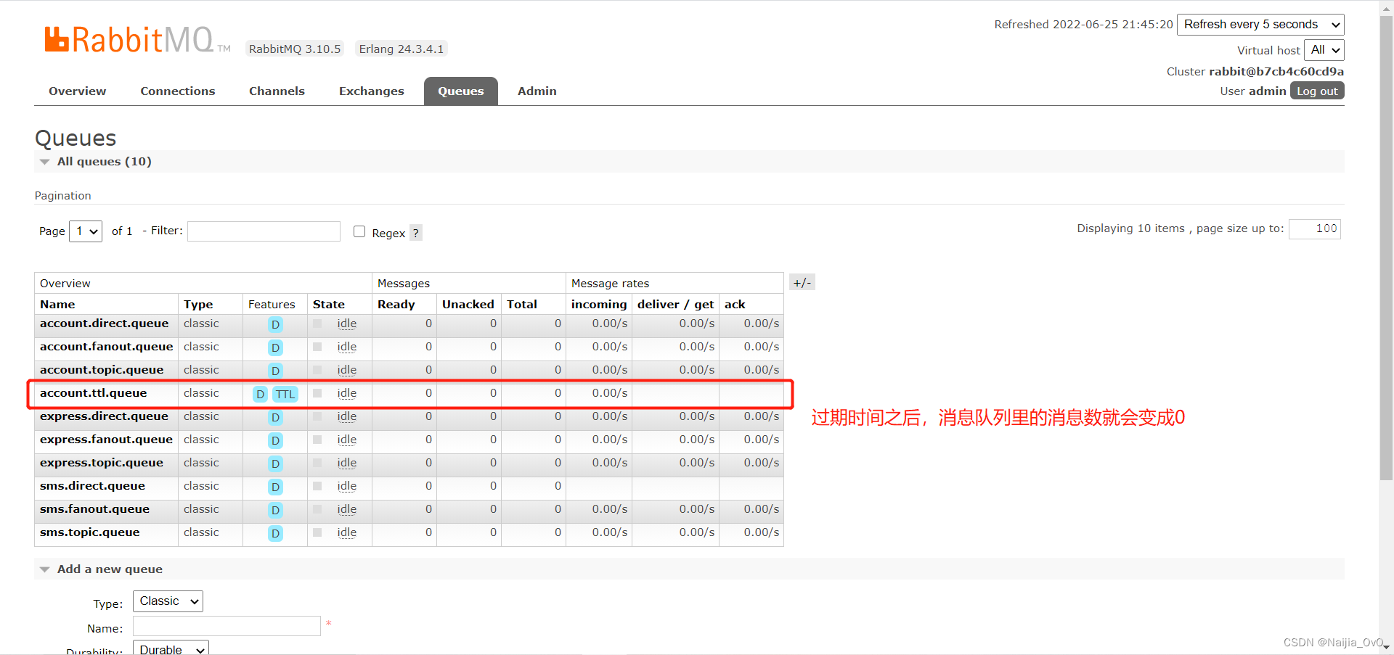Image resolution: width=1394 pixels, height=655 pixels.
Task: Switch to the Connections tab
Action: [178, 91]
